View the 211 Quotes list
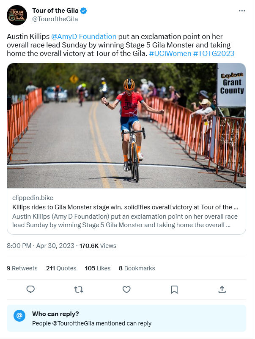The width and height of the screenshot is (255, 339). coord(61,268)
